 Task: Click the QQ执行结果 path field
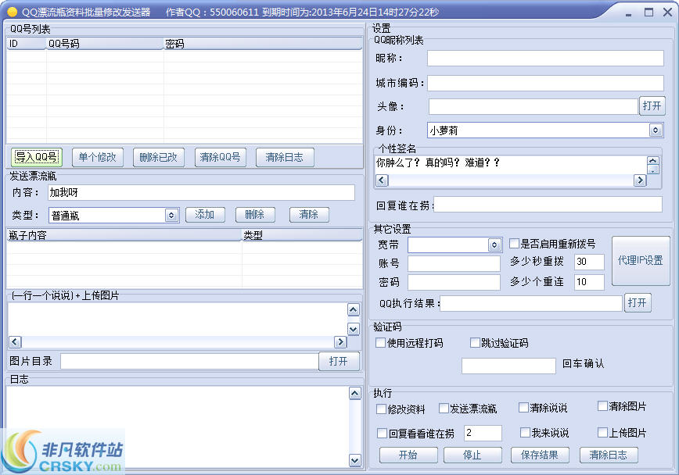pyautogui.click(x=531, y=303)
